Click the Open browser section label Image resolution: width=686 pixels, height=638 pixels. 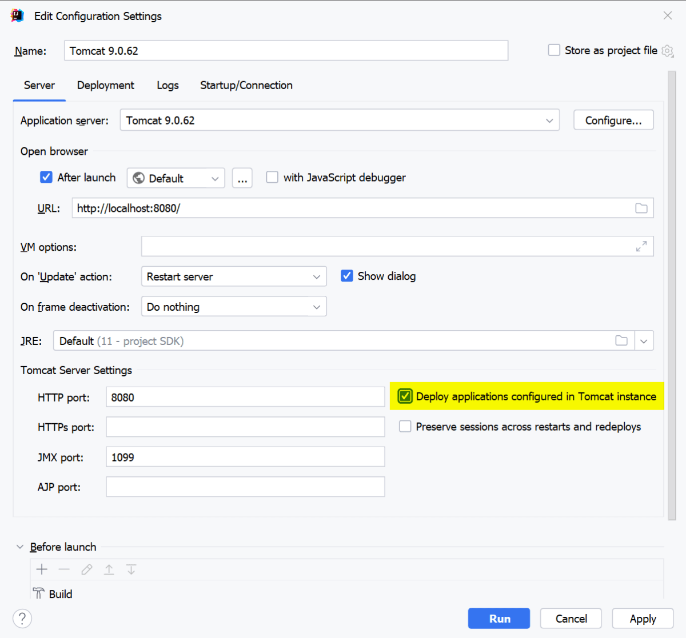54,151
